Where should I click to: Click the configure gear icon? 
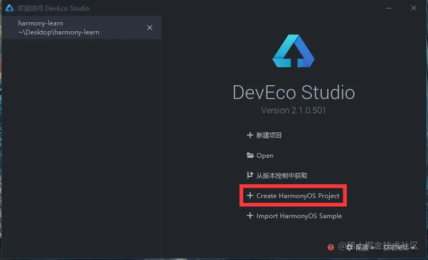point(349,247)
